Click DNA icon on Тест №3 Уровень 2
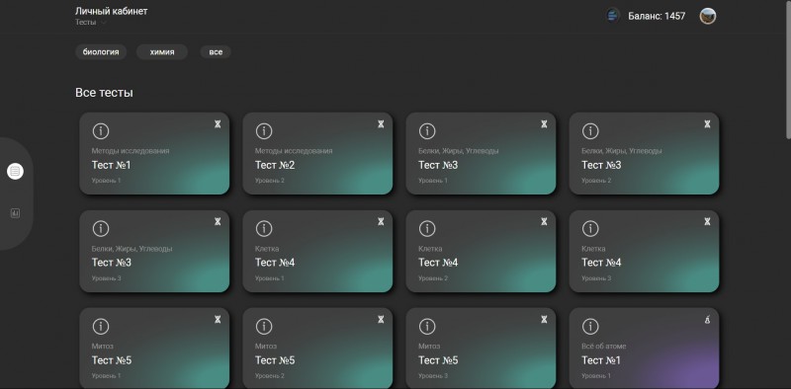The width and height of the screenshot is (791, 389). click(707, 124)
